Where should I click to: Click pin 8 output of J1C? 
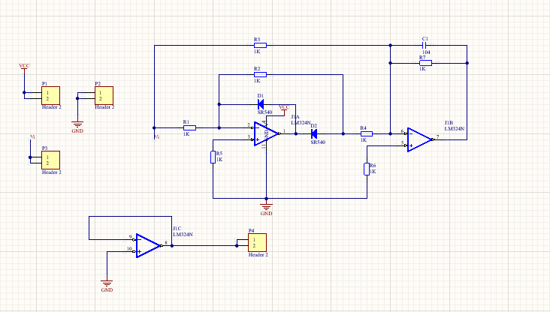point(166,243)
